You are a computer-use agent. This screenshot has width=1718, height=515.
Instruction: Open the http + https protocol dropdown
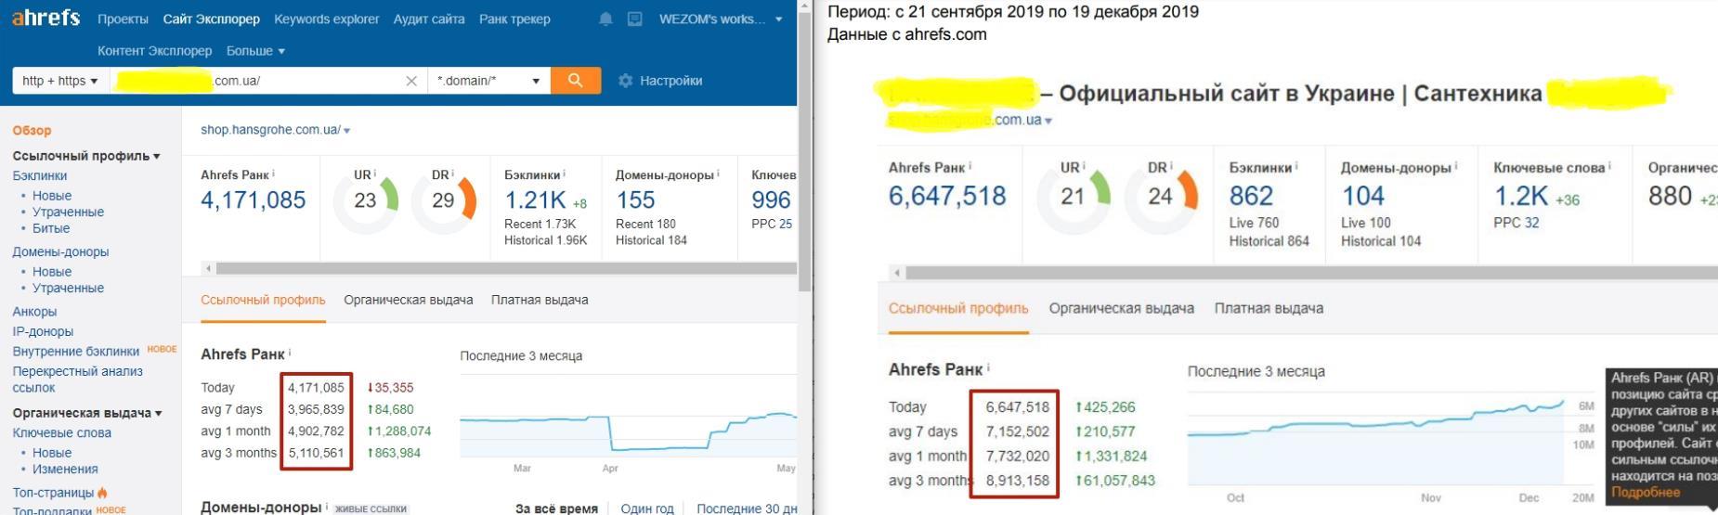click(x=60, y=81)
